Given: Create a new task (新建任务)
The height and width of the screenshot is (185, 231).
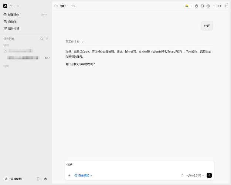Looking at the screenshot, I should [x=26, y=14].
